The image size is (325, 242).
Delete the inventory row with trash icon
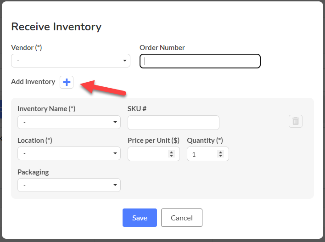pos(296,121)
